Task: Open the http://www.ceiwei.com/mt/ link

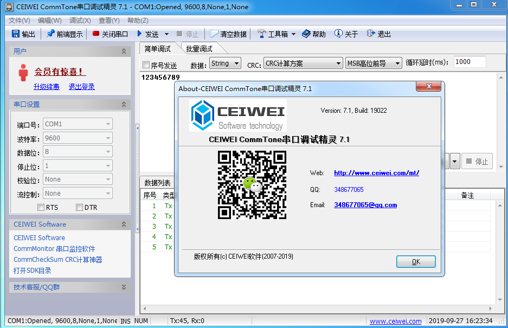Action: click(x=376, y=173)
